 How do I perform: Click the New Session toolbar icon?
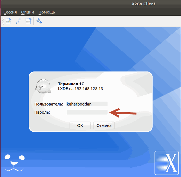pos(8,21)
